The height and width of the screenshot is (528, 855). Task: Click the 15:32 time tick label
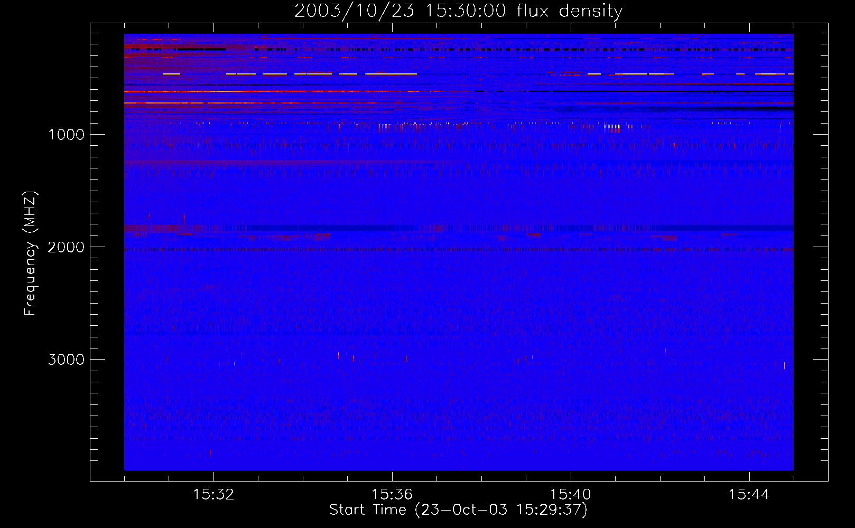[x=213, y=495]
